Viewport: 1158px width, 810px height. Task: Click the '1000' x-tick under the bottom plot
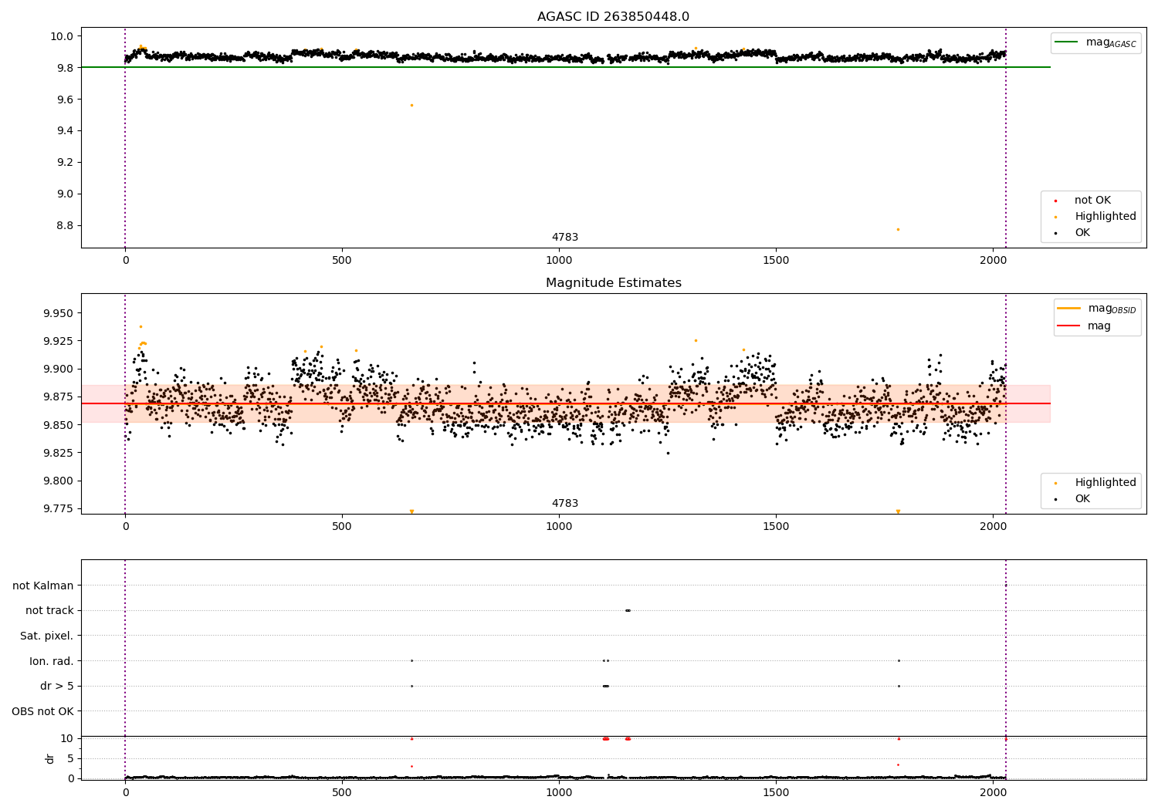point(559,792)
